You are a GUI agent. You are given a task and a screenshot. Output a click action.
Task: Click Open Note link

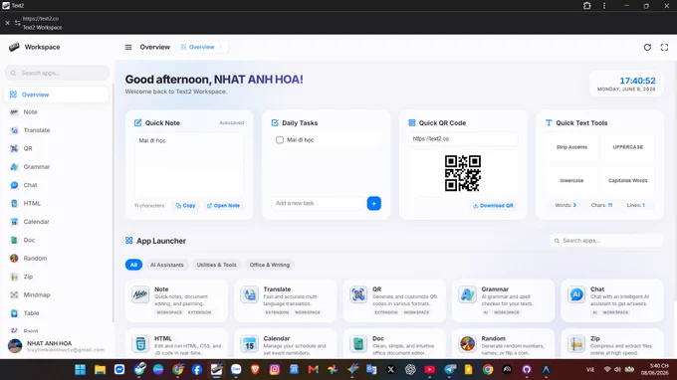[223, 206]
